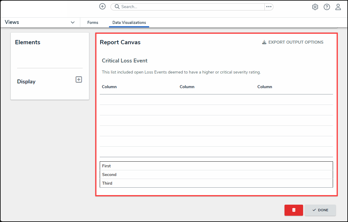The width and height of the screenshot is (348, 222).
Task: Open the user profile icon
Action: (x=338, y=7)
